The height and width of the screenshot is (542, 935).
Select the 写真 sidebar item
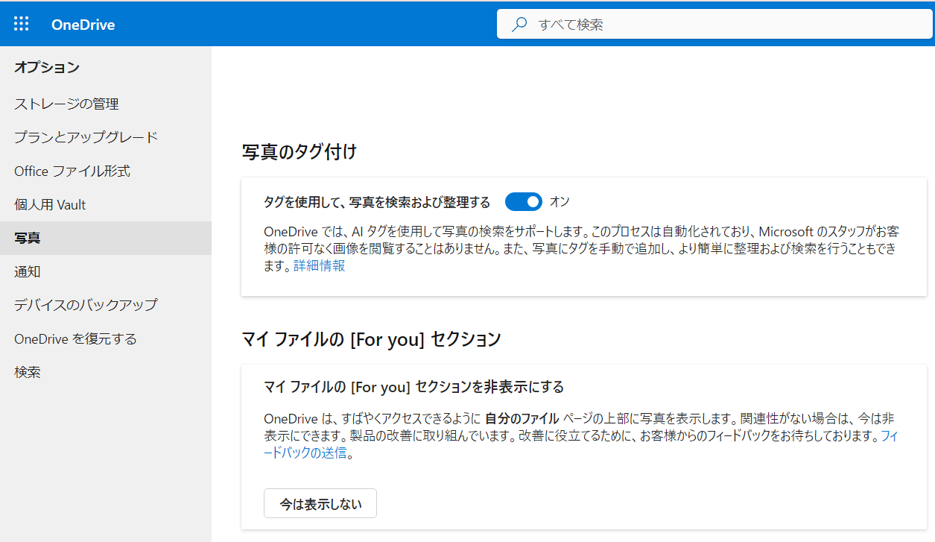tap(28, 239)
